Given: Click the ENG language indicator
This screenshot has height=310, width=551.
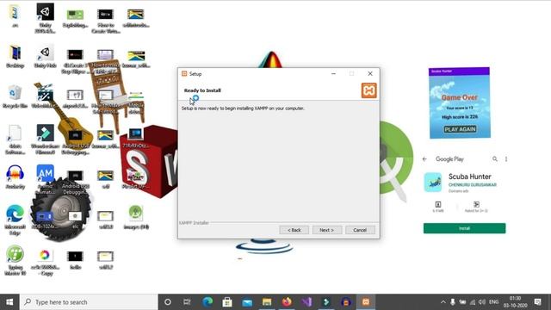Looking at the screenshot, I should 493,302.
